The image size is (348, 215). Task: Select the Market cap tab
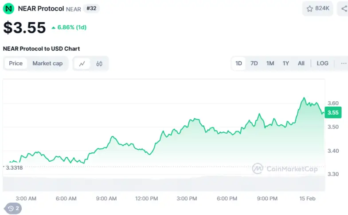(47, 64)
